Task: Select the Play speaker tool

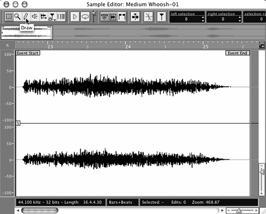Action: pyautogui.click(x=35, y=17)
